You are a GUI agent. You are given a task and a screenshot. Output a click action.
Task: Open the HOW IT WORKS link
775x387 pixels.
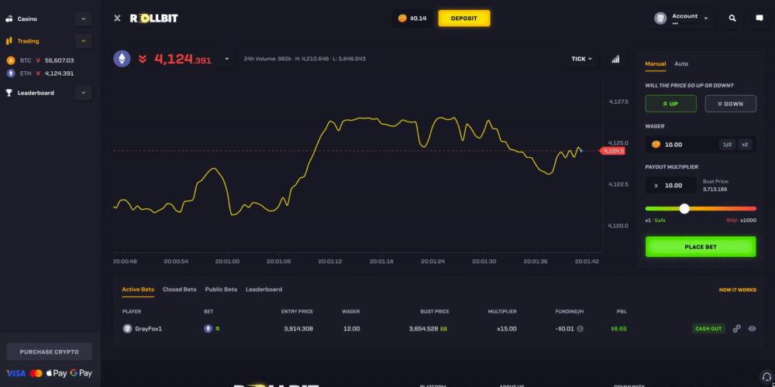(738, 289)
